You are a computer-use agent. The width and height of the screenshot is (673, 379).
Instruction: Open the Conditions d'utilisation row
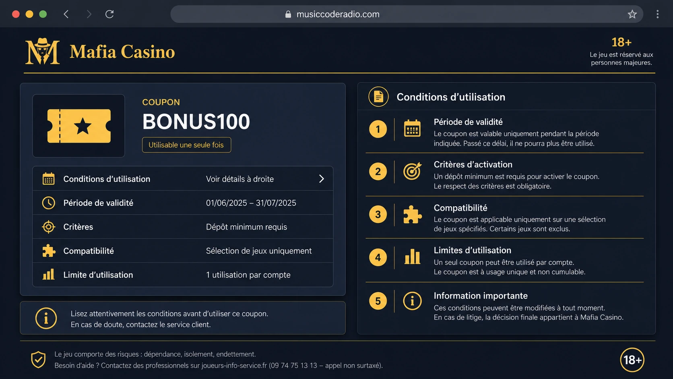pos(183,178)
